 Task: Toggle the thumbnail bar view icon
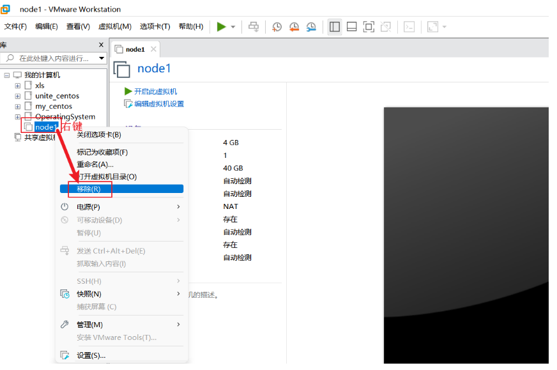[352, 27]
